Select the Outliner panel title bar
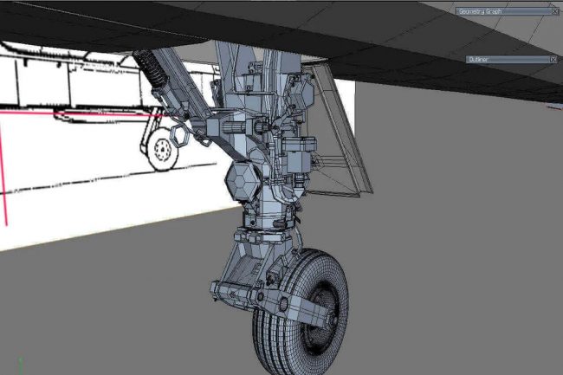This screenshot has height=375, width=563. (x=502, y=60)
